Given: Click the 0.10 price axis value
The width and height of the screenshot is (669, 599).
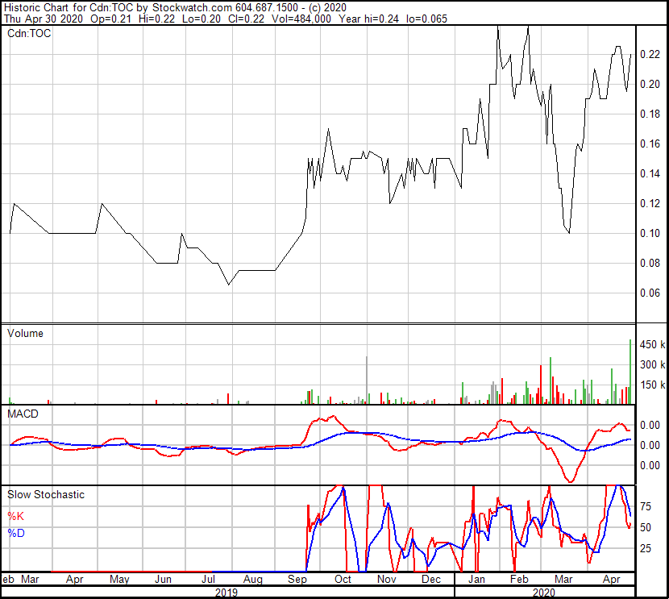Looking at the screenshot, I should pos(650,233).
